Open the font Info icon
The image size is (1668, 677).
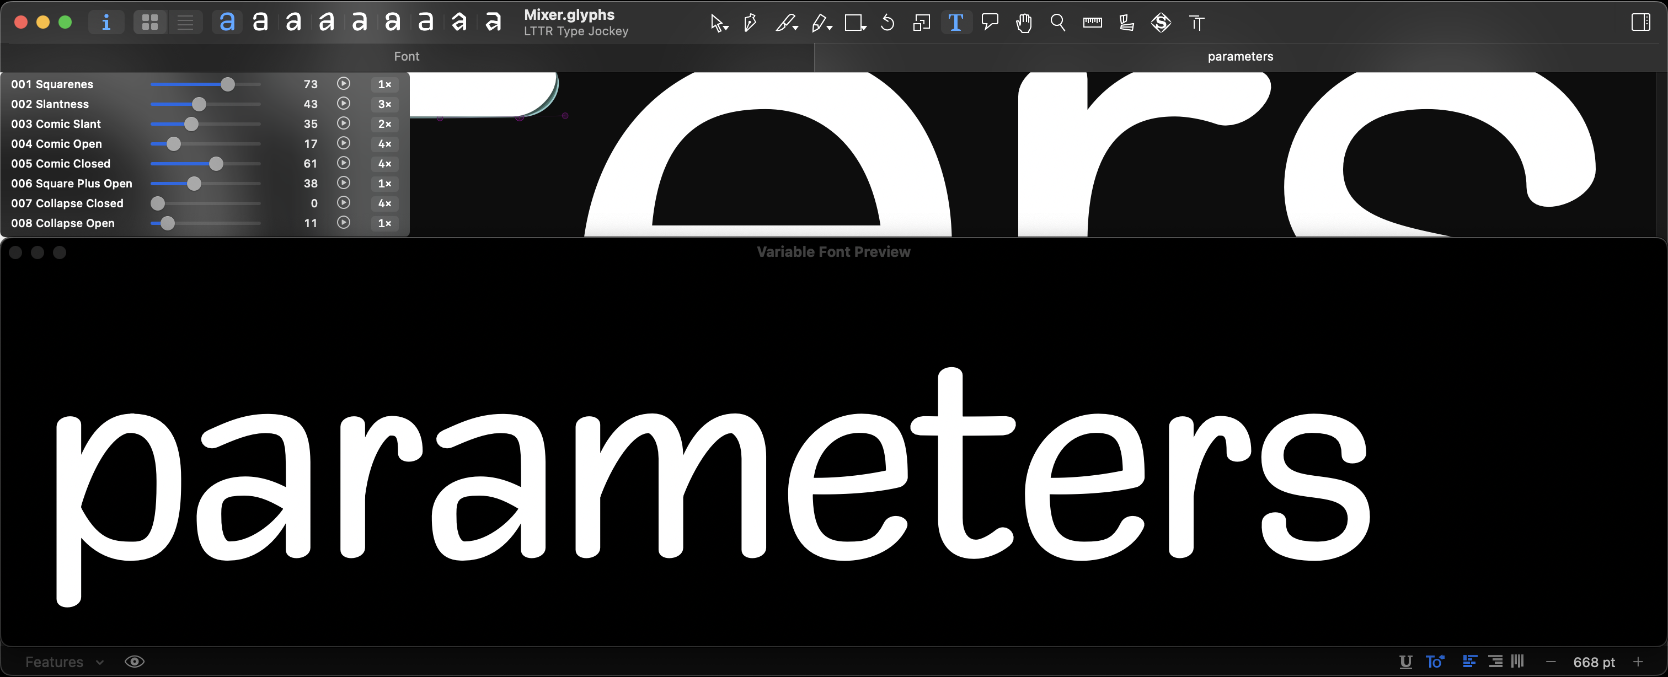tap(106, 23)
